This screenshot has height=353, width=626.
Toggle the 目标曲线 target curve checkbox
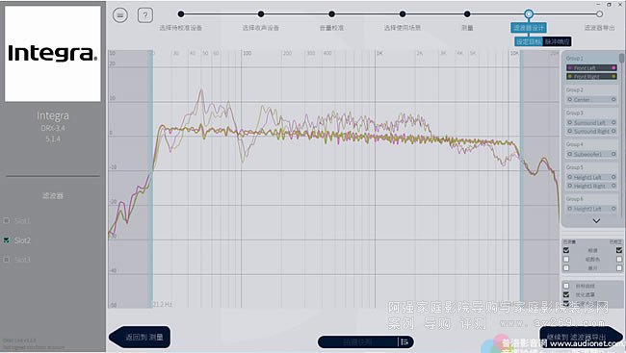[x=566, y=286]
